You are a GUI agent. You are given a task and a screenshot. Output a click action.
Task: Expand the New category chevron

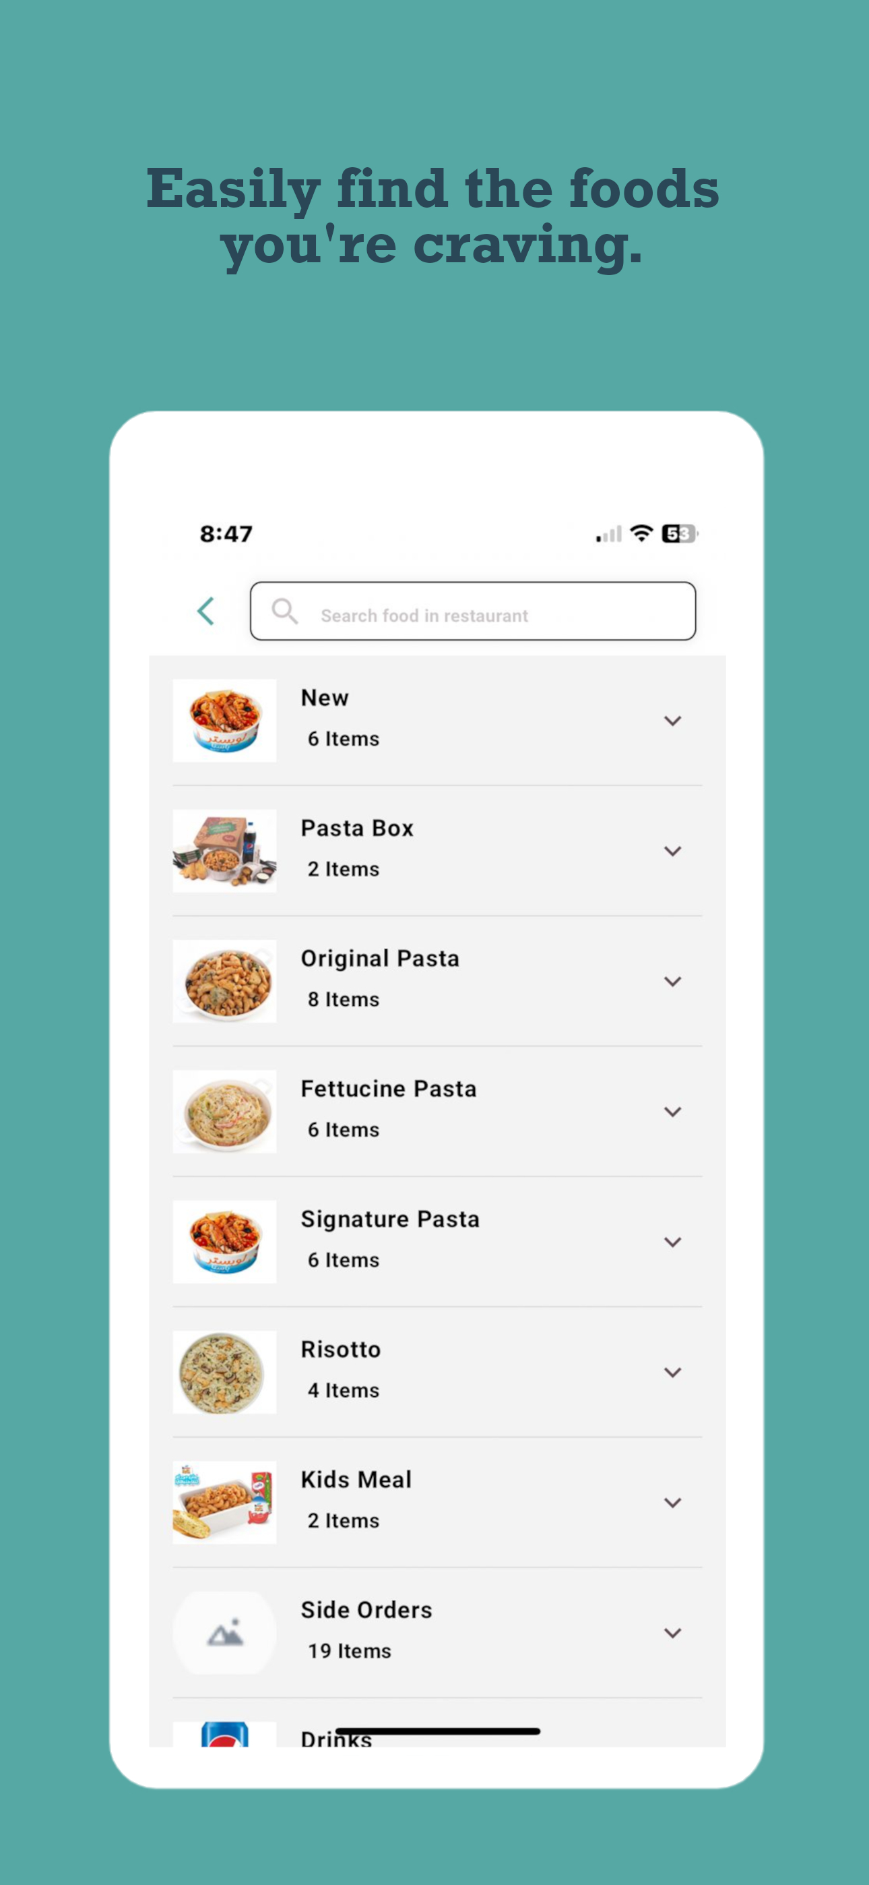tap(672, 721)
